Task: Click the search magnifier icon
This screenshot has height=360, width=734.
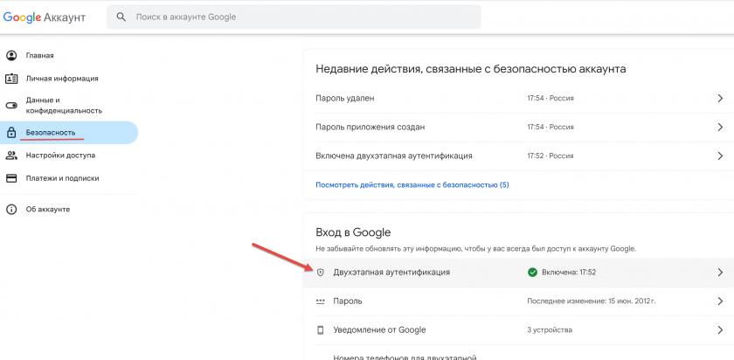Action: (121, 17)
